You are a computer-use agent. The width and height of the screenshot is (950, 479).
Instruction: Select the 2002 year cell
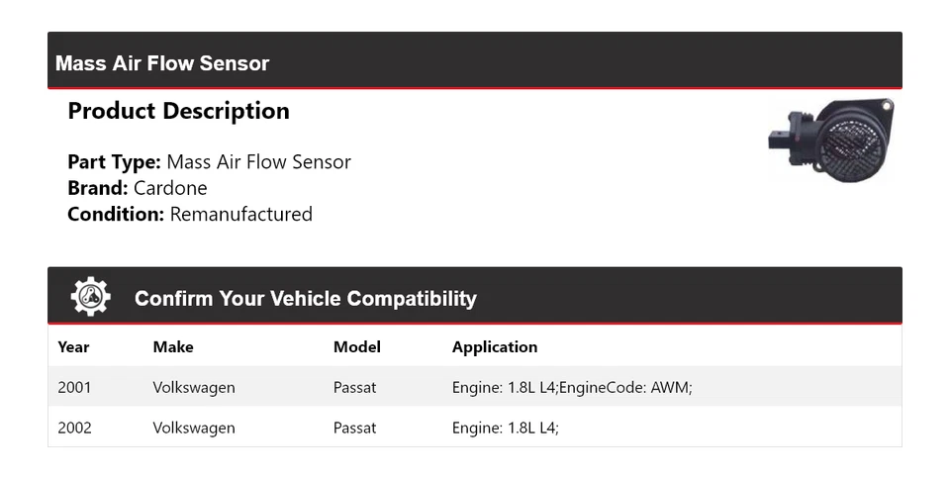74,428
